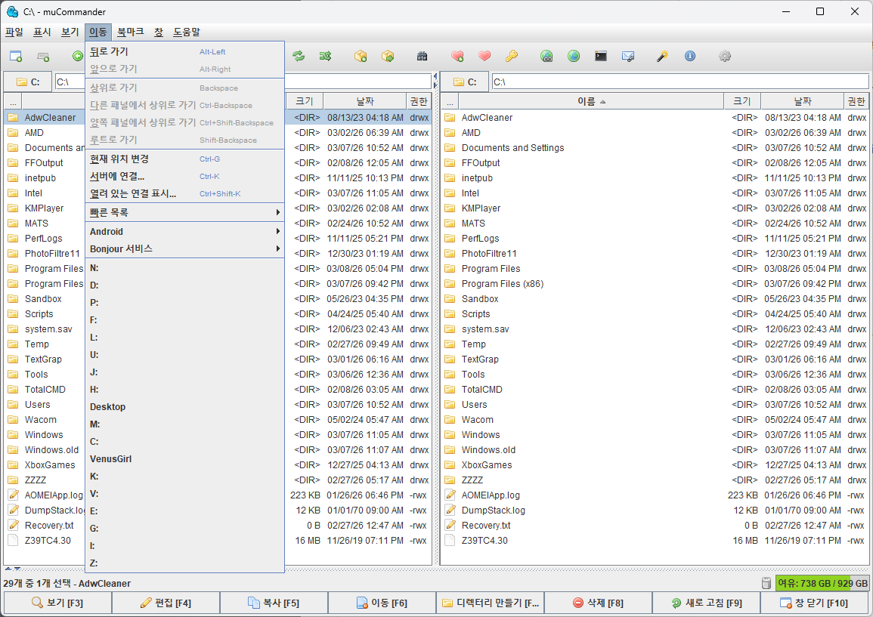Open the 보기 menu in menu bar
This screenshot has width=873, height=617.
point(70,32)
